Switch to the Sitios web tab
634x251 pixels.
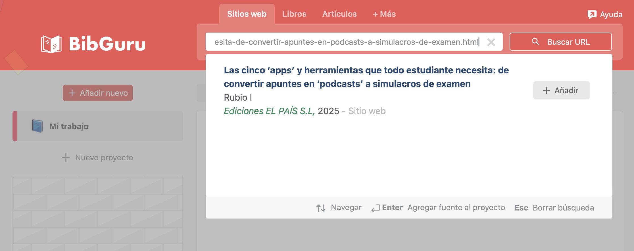(247, 14)
